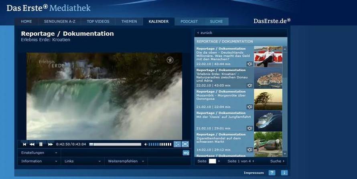357x179 pixels.
Task: Rewind the video playback
Action: pos(32,144)
